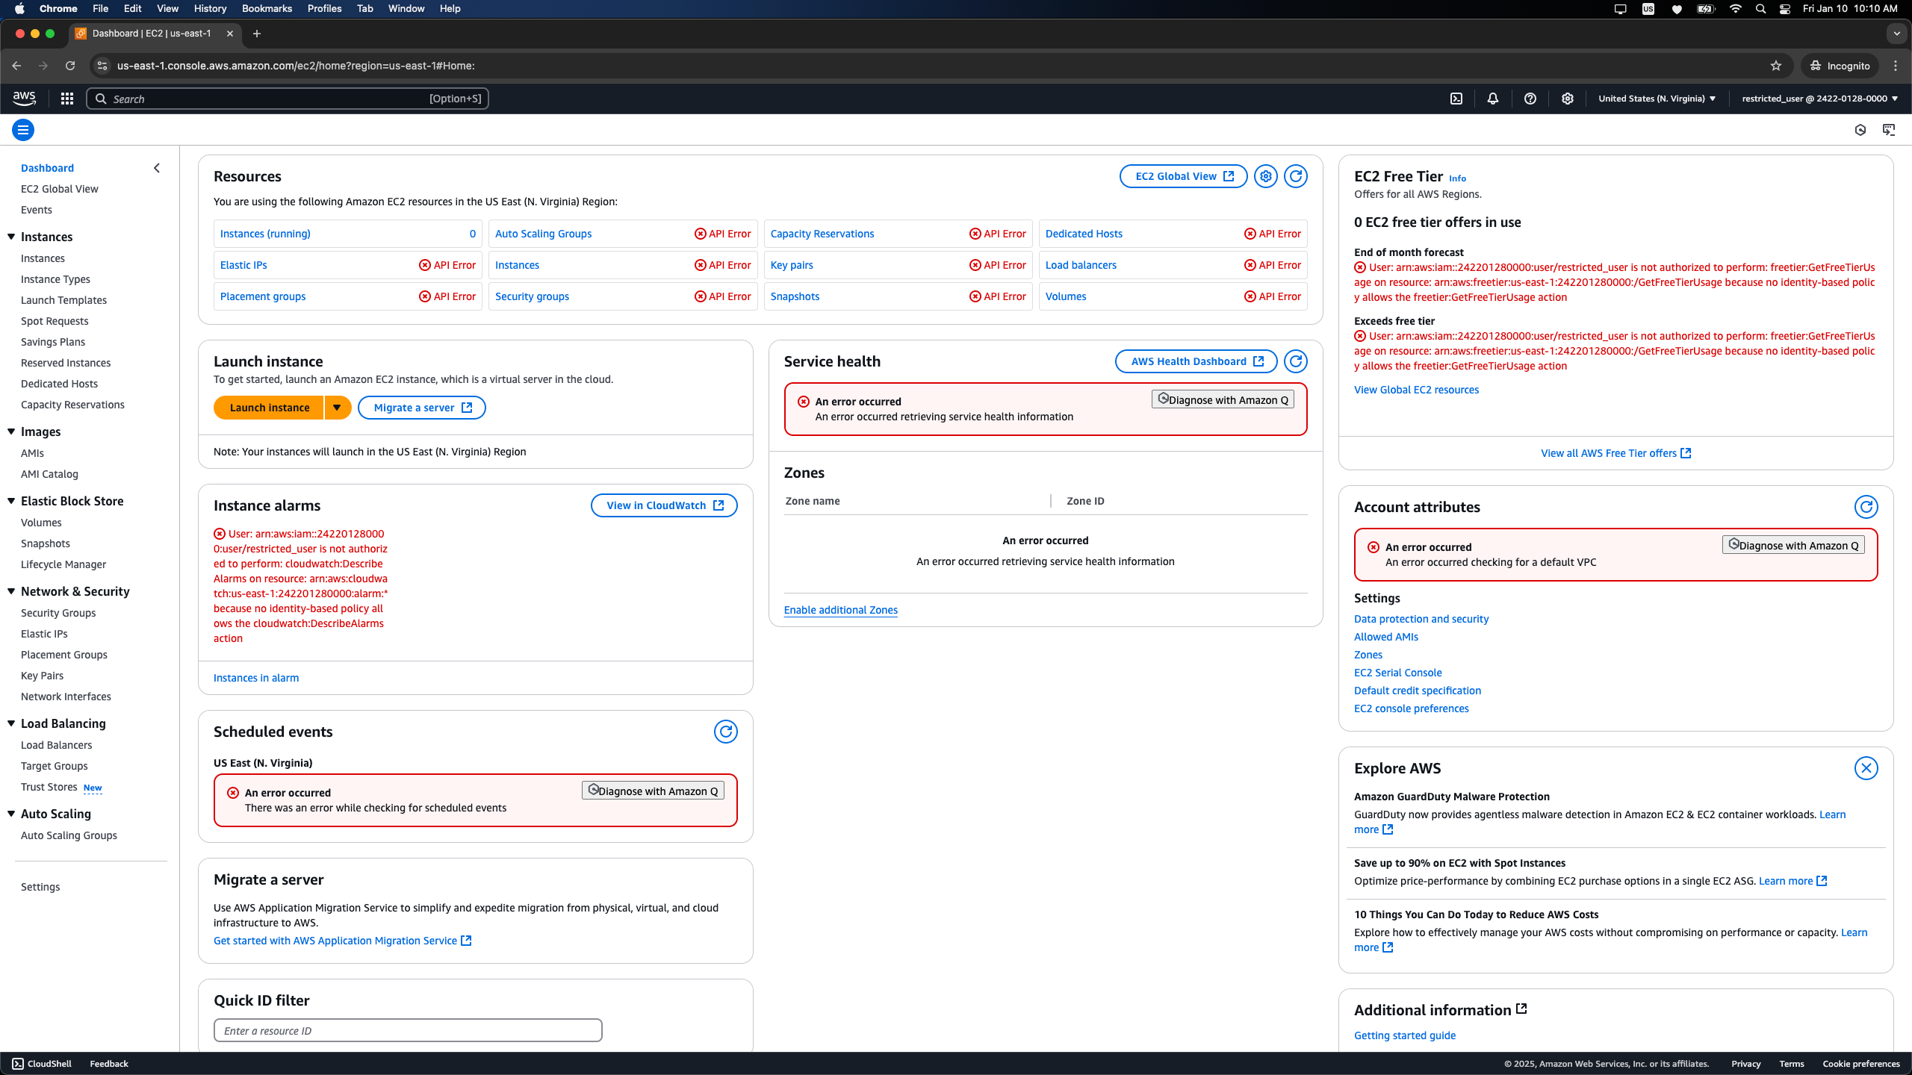Collapse the Auto Scaling section
Viewport: 1912px width, 1075px height.
point(11,814)
